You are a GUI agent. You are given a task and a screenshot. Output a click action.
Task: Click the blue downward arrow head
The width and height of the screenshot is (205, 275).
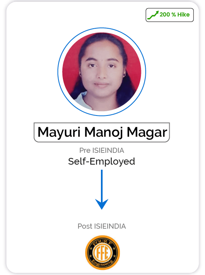click(102, 204)
